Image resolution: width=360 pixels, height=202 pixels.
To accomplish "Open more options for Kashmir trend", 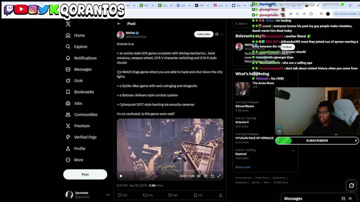I will point(293,151).
